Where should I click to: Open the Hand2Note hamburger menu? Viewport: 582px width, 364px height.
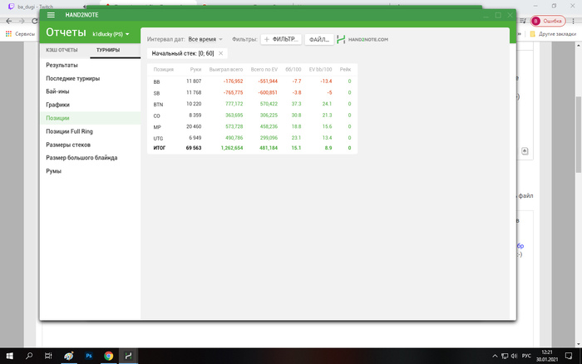tap(51, 15)
